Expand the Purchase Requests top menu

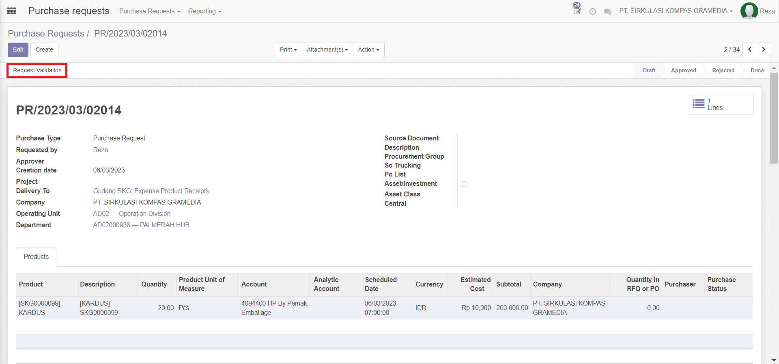(x=150, y=11)
